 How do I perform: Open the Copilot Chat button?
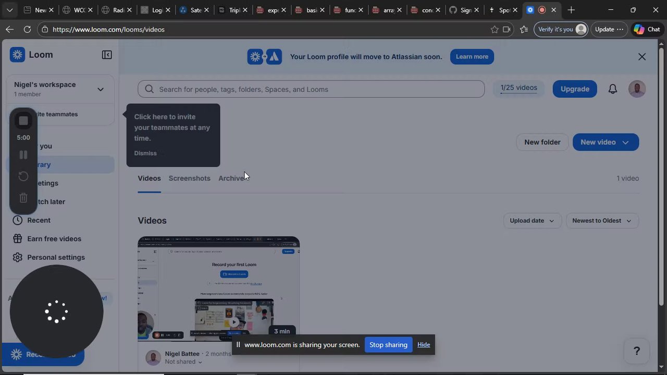point(647,29)
